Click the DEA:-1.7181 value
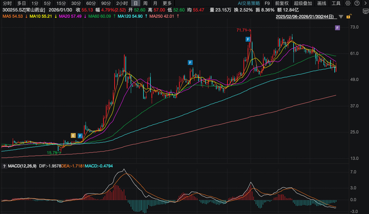 pyautogui.click(x=73, y=166)
